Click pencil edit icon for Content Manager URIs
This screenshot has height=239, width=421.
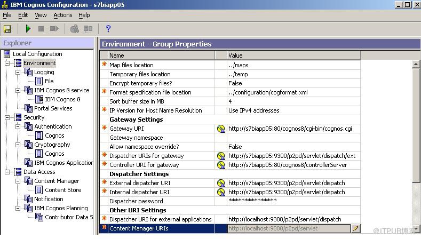point(355,228)
